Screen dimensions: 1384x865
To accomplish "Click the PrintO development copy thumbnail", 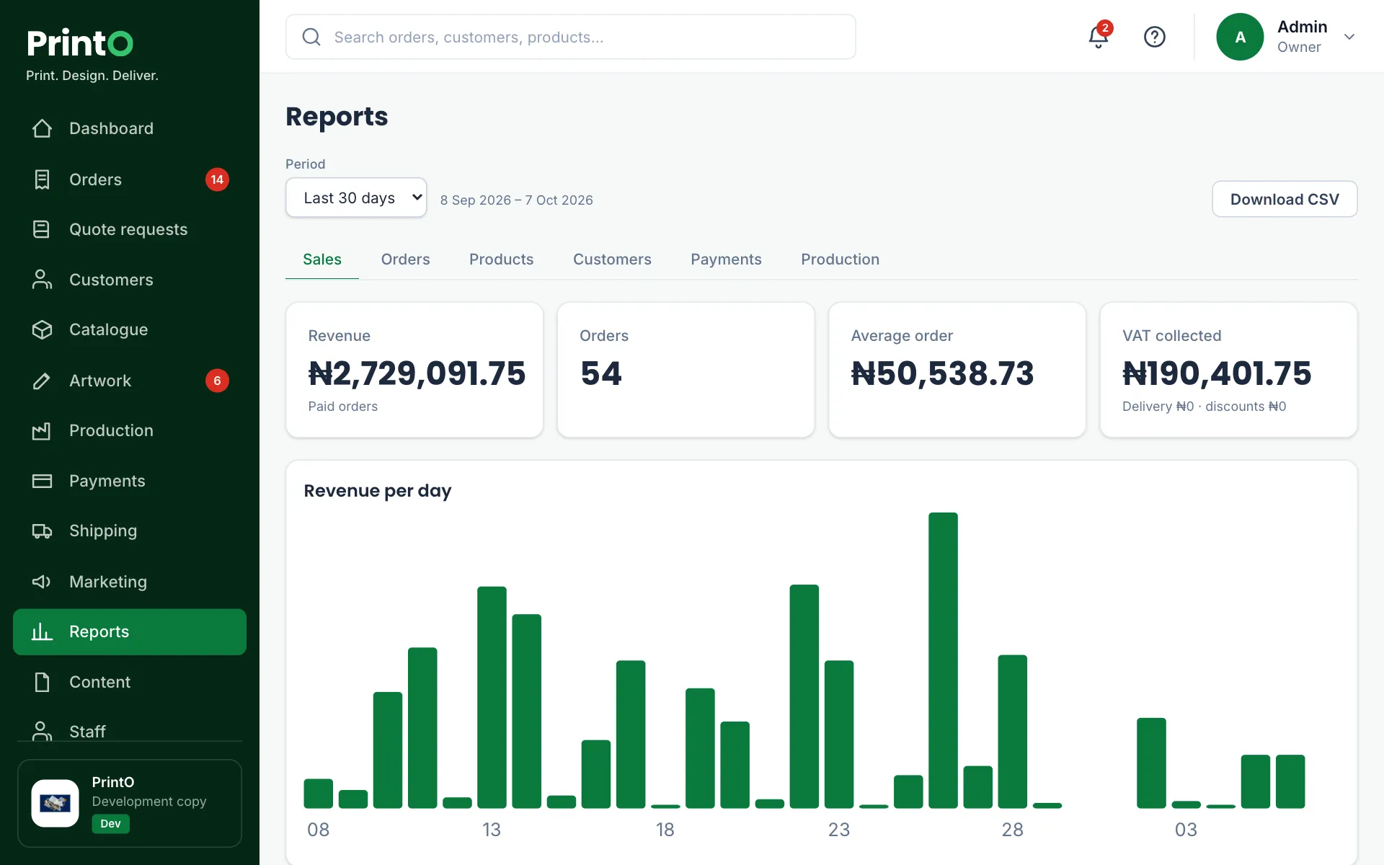I will point(55,803).
